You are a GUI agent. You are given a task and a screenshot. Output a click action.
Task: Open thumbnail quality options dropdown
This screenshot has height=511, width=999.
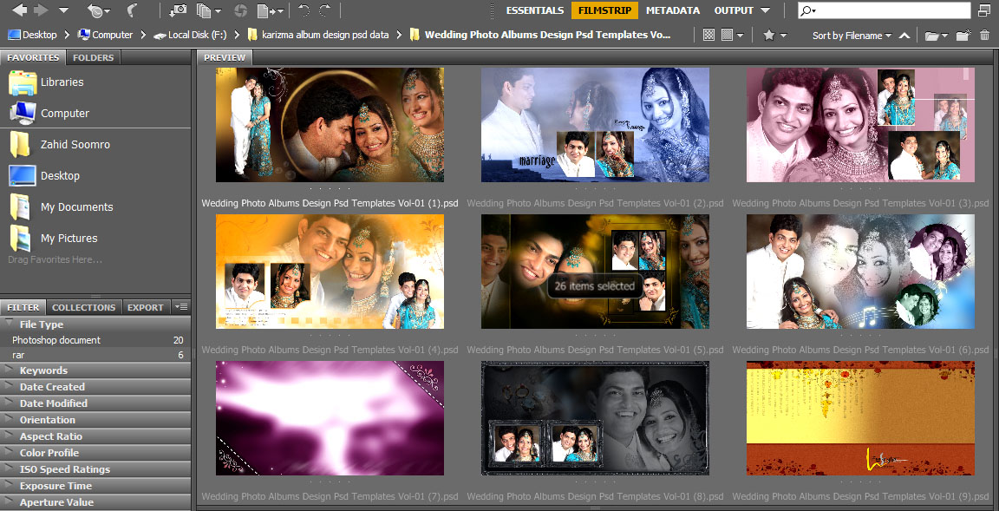pyautogui.click(x=732, y=35)
